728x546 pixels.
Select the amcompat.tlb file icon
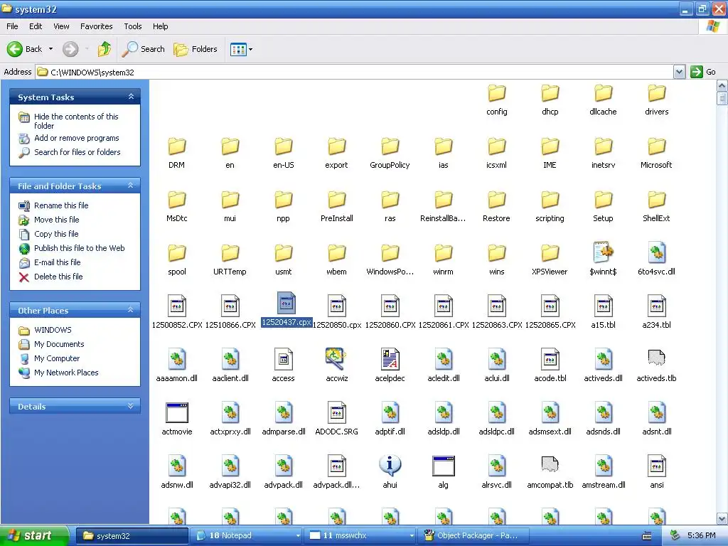coord(550,465)
